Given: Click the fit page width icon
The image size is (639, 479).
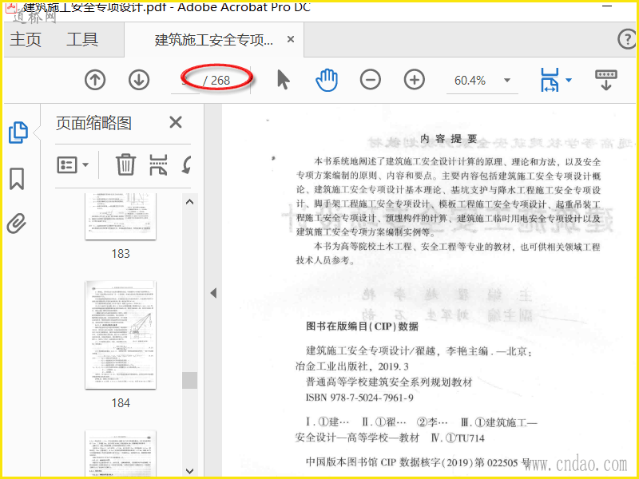Looking at the screenshot, I should (550, 80).
